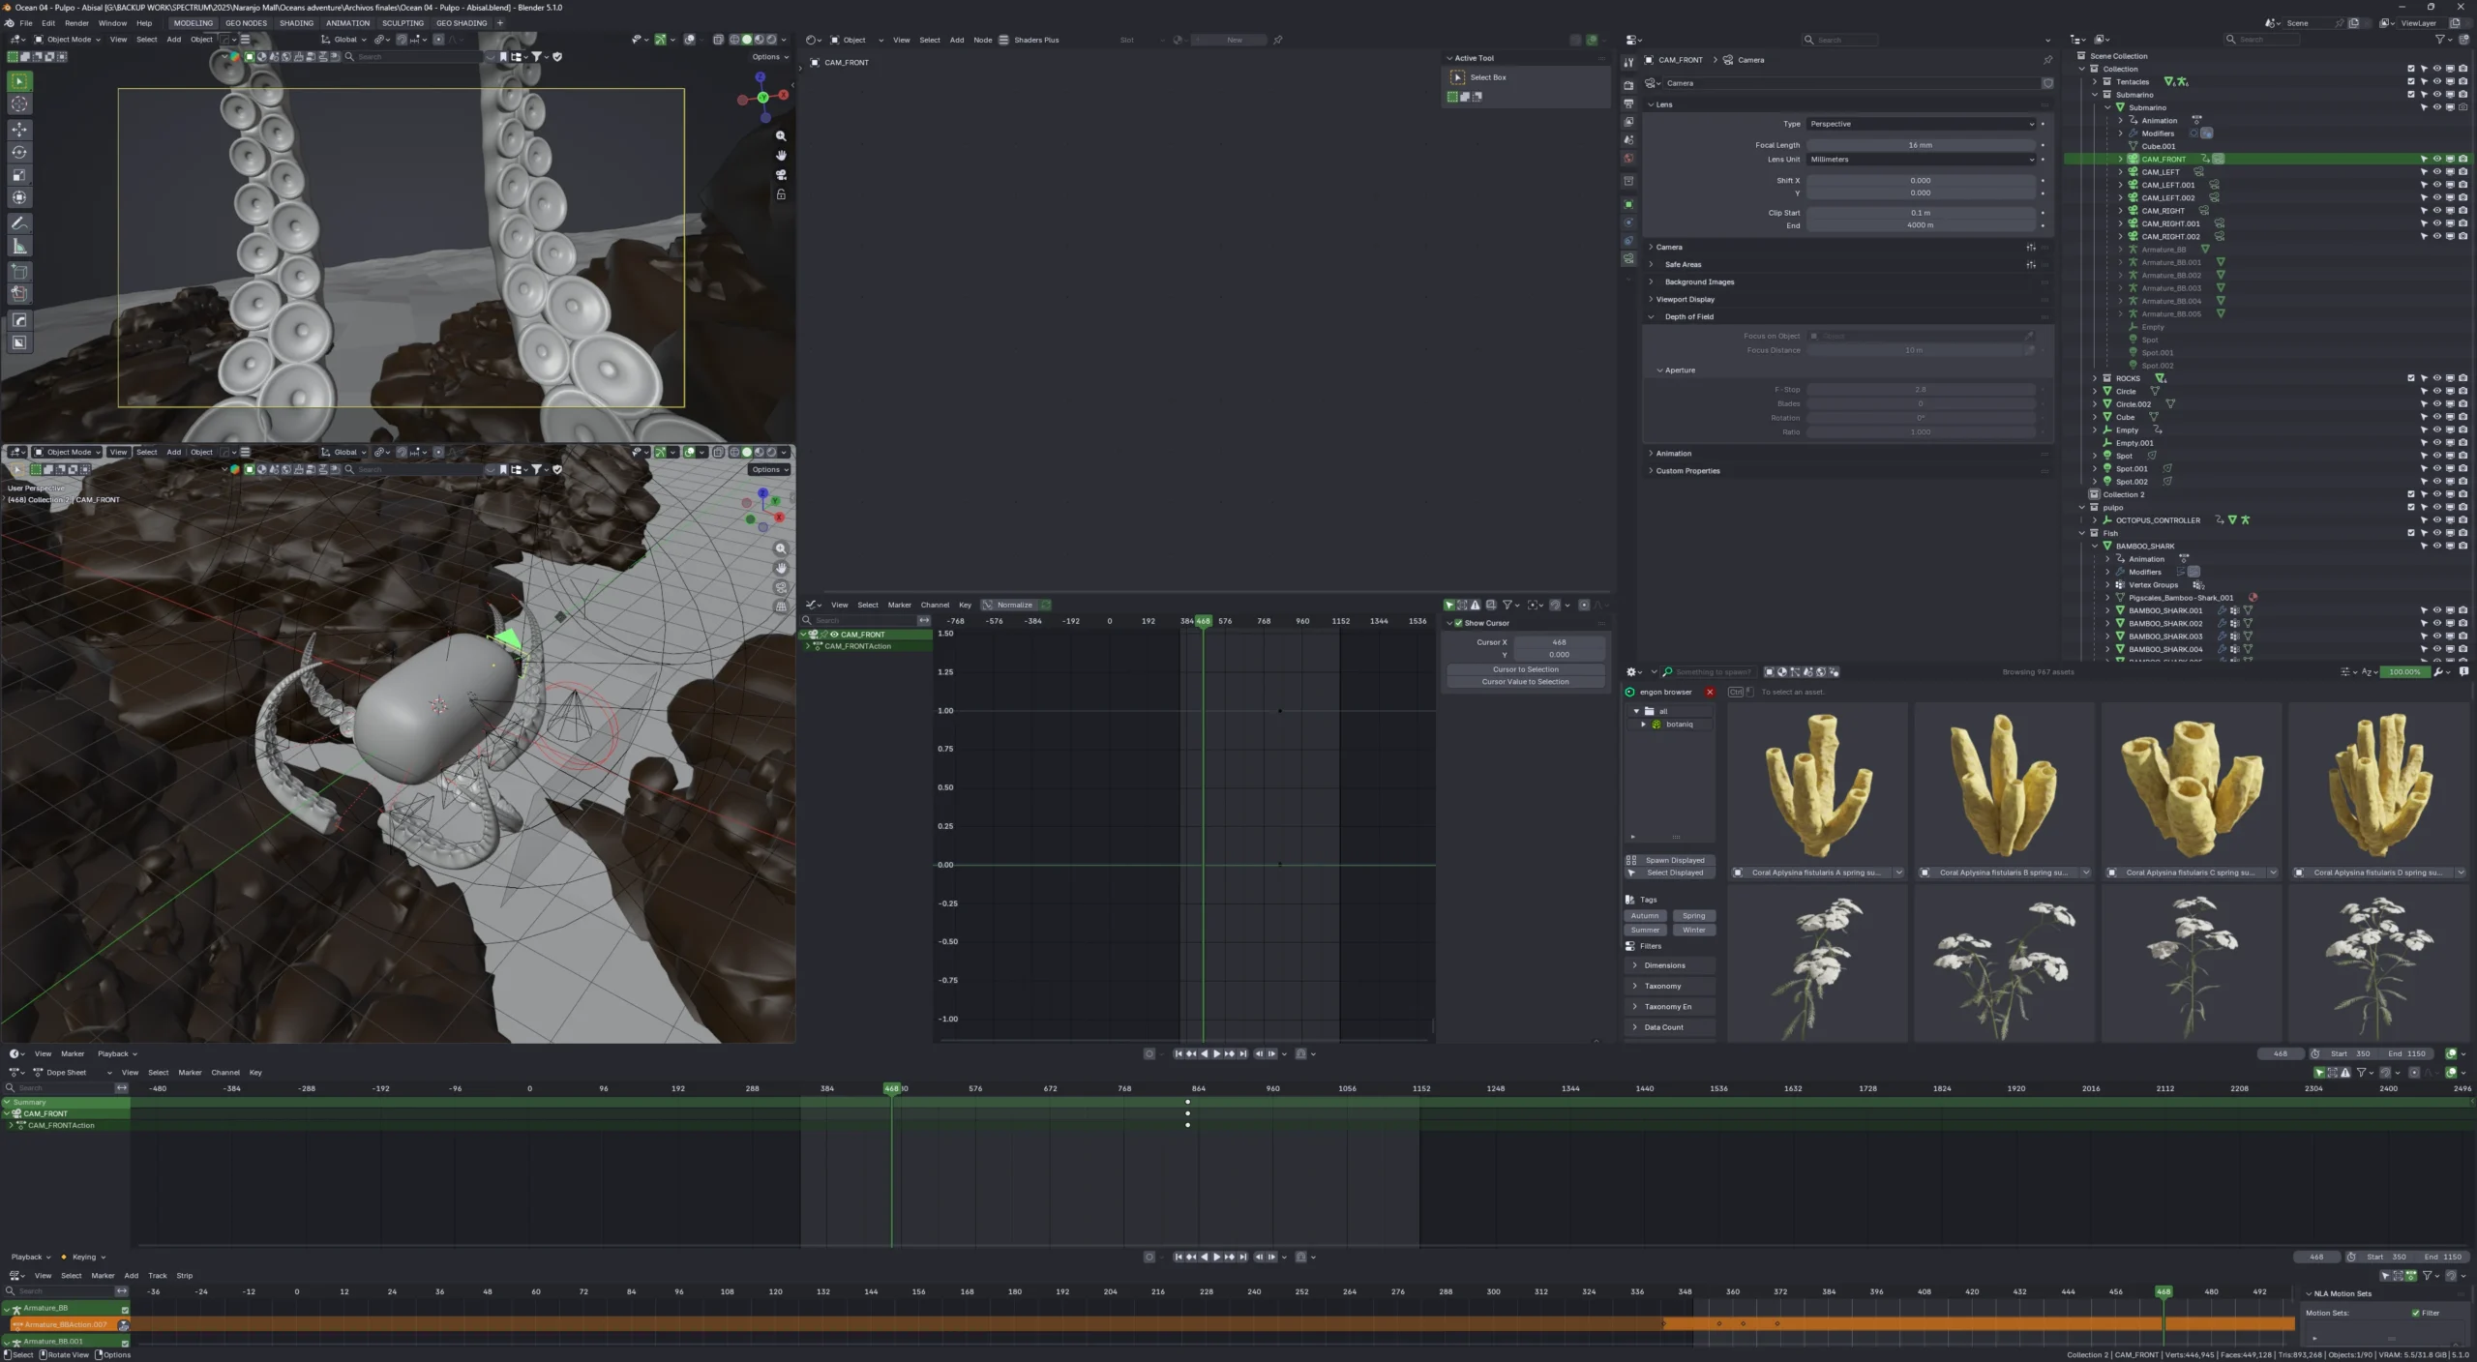
Task: Open the Render menu
Action: pyautogui.click(x=76, y=23)
